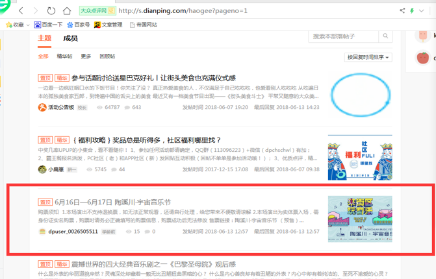This screenshot has height=279, width=436.
Task: Click the 大众点评网 site badge
Action: click(x=97, y=11)
